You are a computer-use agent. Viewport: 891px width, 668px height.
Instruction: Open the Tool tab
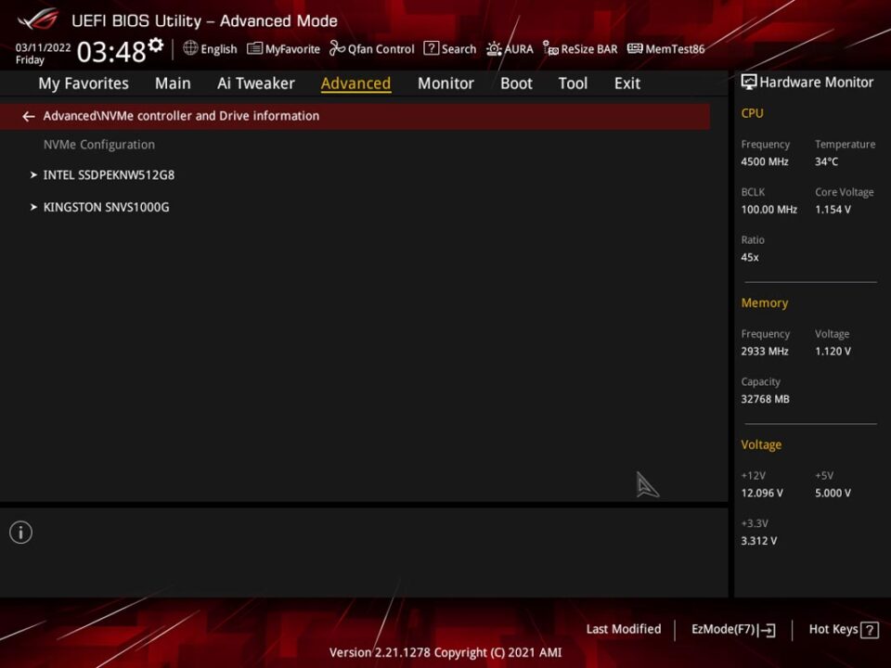573,83
